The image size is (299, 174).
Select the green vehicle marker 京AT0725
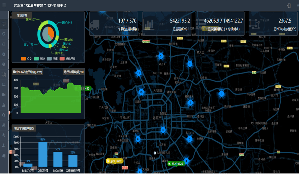pos(176,164)
